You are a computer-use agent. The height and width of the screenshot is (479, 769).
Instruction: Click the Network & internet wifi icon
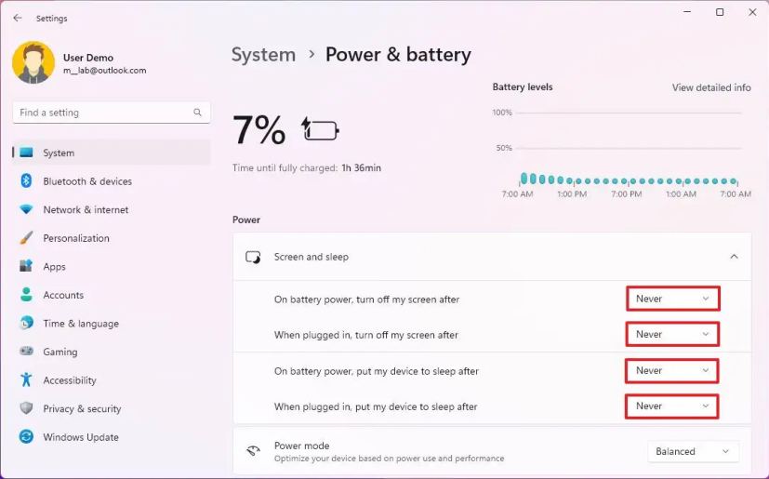(26, 209)
